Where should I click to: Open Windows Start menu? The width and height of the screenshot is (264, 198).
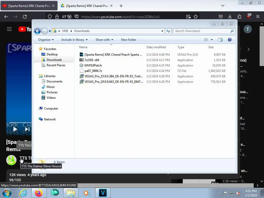pyautogui.click(x=7, y=193)
